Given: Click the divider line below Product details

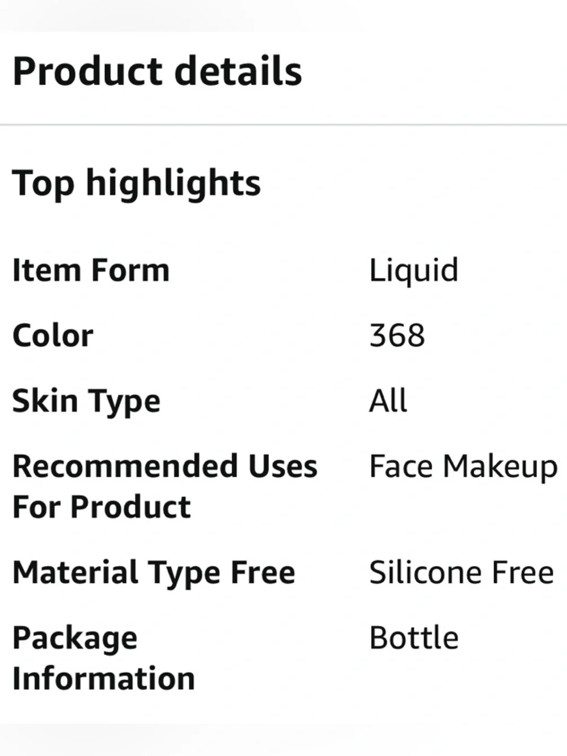Looking at the screenshot, I should point(283,124).
